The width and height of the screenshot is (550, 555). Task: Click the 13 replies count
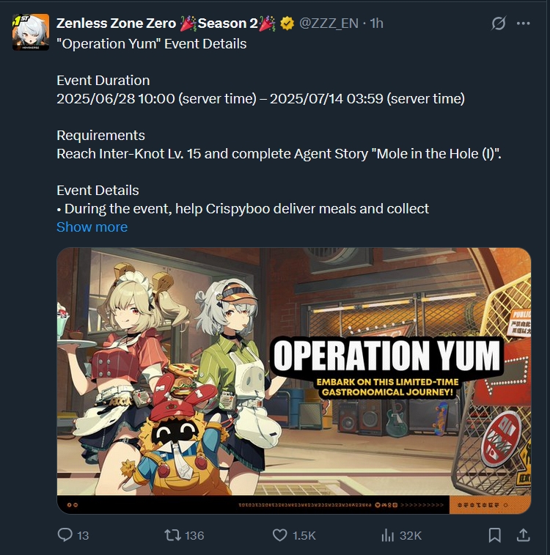click(83, 535)
